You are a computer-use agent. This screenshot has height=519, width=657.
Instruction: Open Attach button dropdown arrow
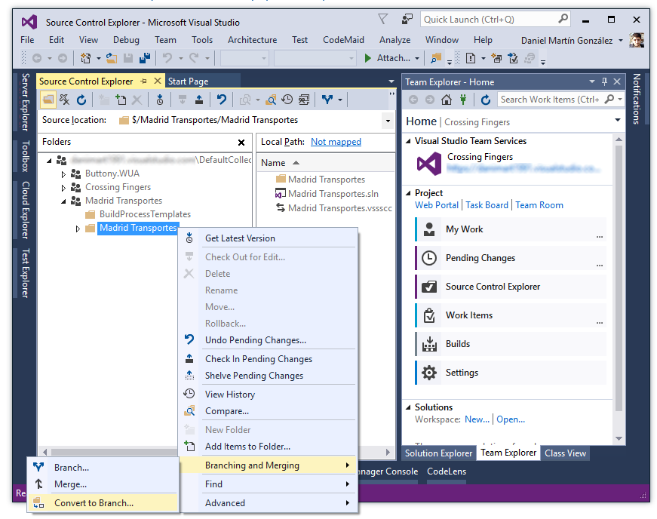(417, 58)
